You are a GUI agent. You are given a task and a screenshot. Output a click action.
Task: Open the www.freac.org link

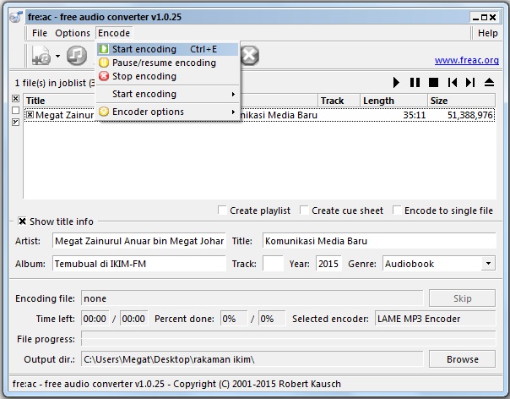coord(466,61)
